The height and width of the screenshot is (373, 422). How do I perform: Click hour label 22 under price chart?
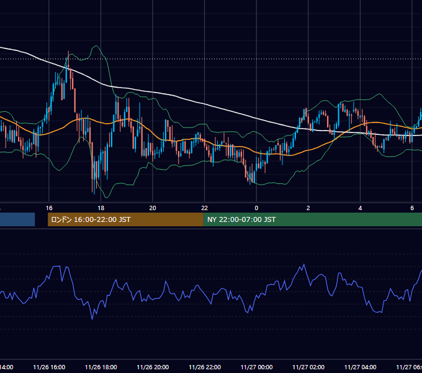tap(205, 208)
